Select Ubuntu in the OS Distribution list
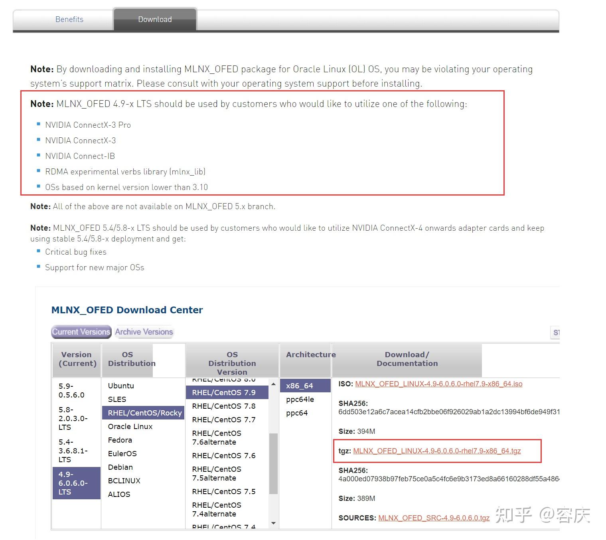Viewport: 606px width, 540px height. [120, 386]
